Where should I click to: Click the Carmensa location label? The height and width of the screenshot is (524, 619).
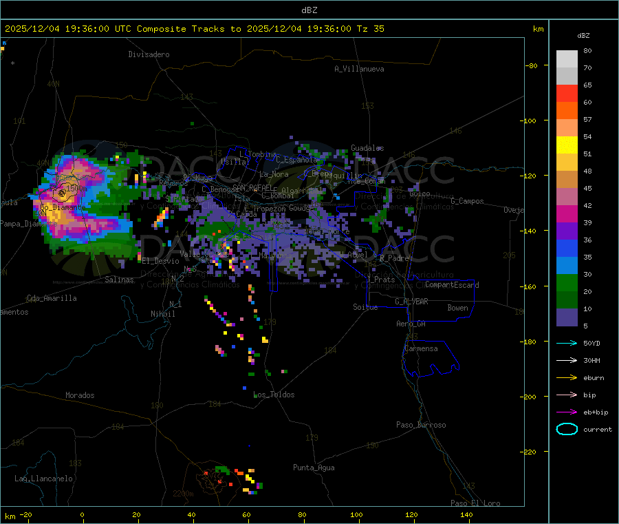421,348
